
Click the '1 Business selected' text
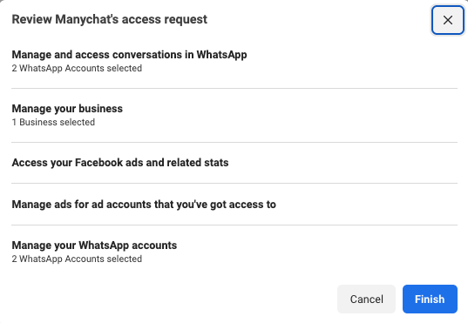(53, 122)
